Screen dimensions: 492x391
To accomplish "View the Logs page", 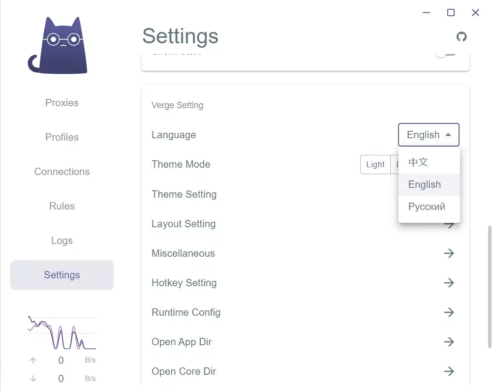I will point(62,241).
